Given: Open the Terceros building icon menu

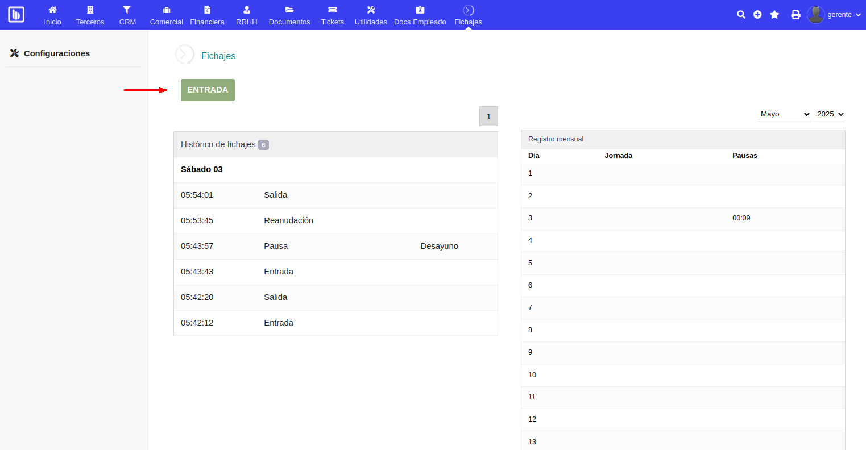Looking at the screenshot, I should 90,15.
